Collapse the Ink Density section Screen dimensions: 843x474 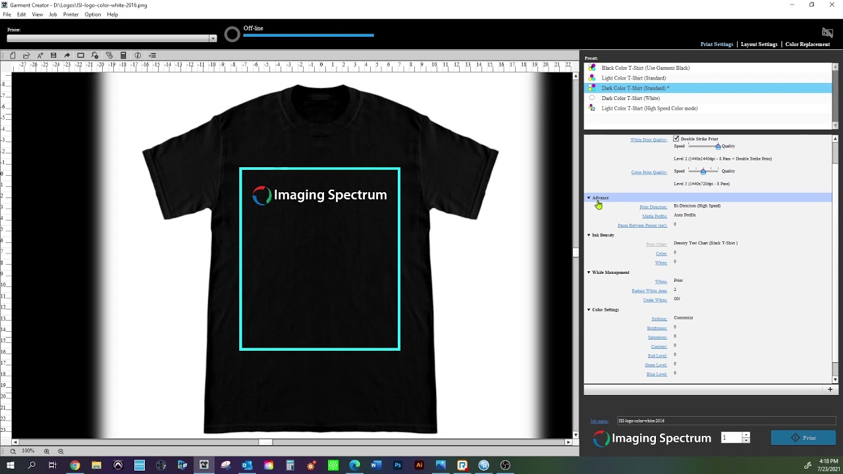[589, 235]
